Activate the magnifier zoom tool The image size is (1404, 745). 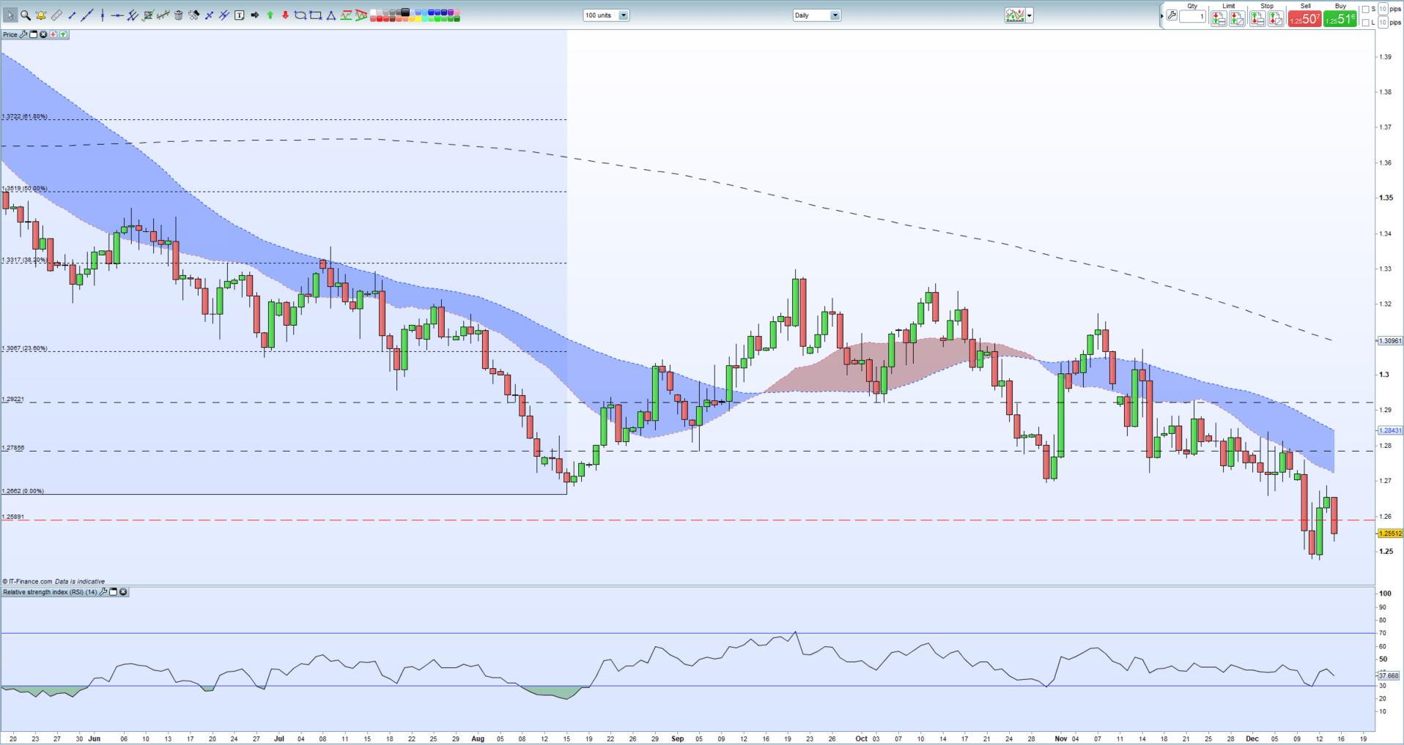pos(26,15)
